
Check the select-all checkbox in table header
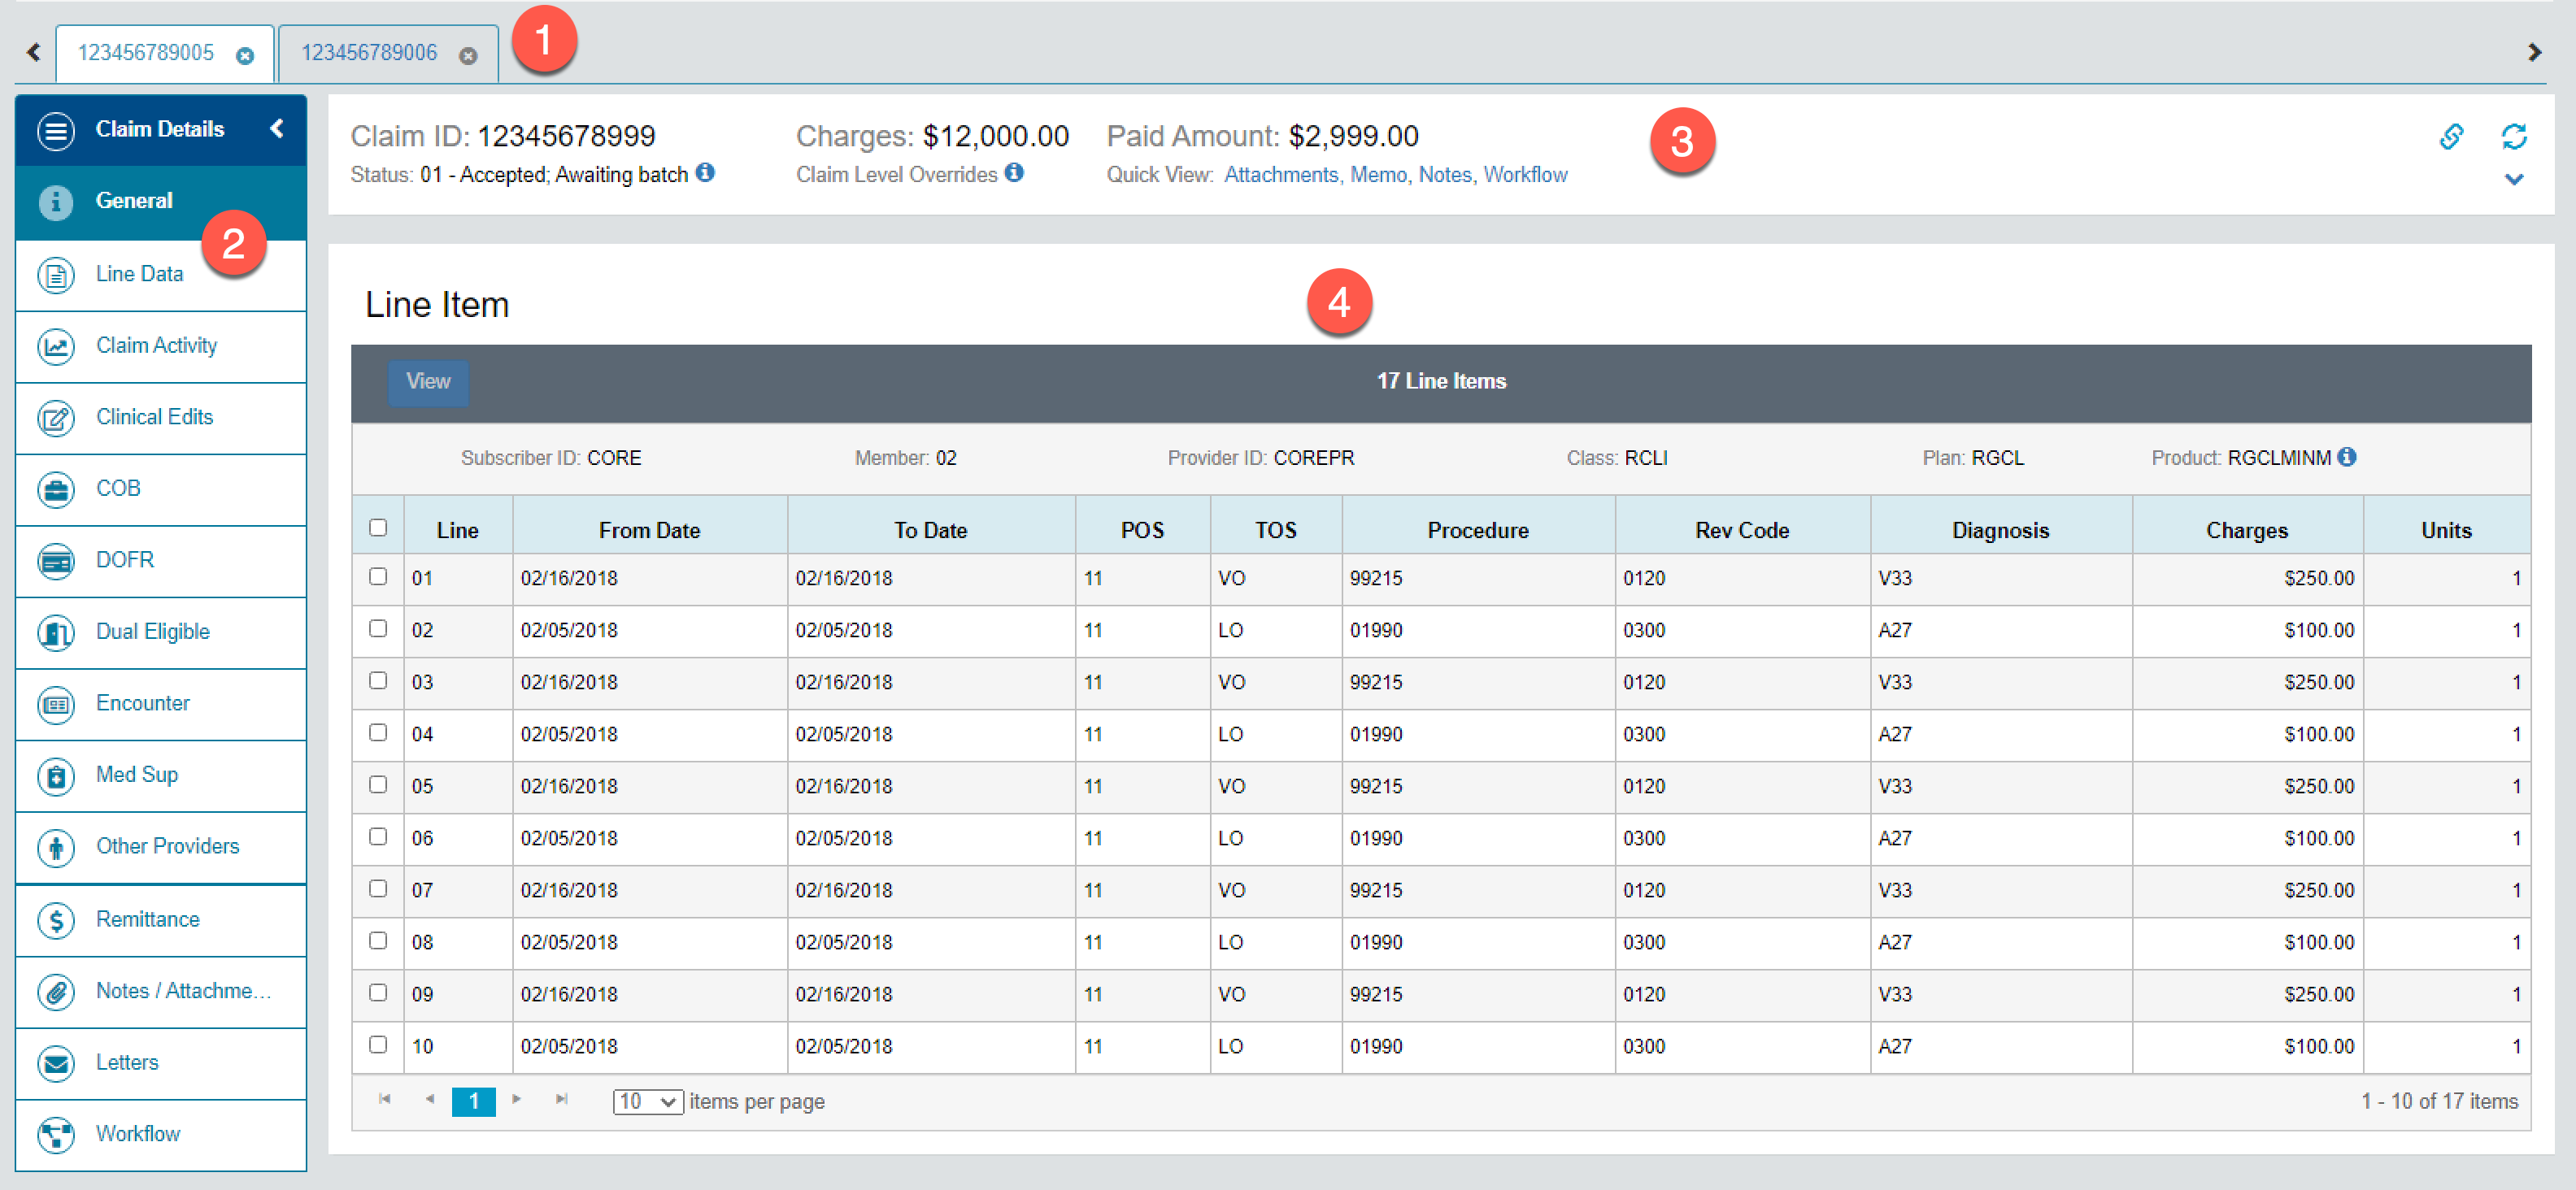(378, 527)
